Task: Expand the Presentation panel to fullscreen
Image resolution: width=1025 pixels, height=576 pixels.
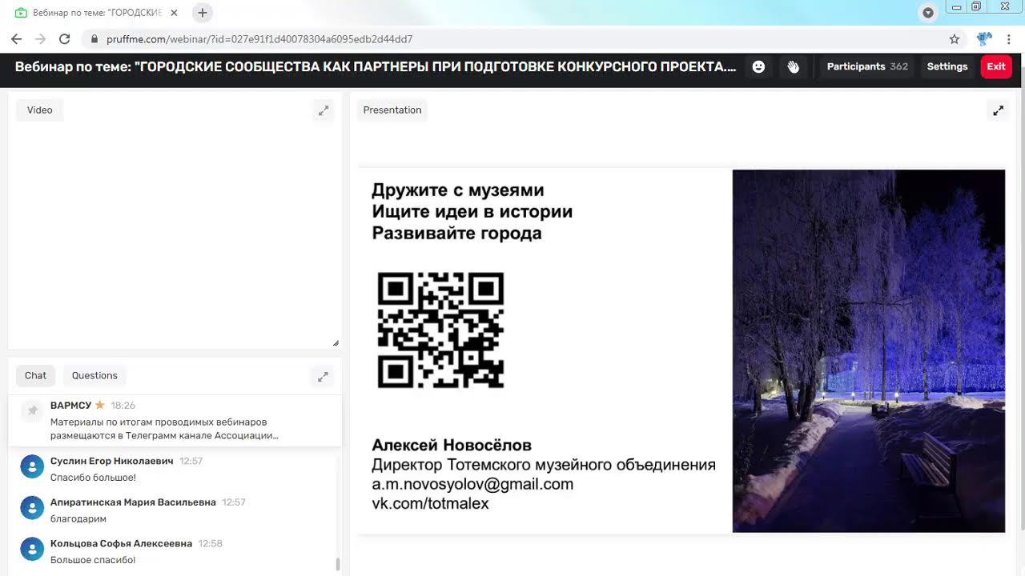Action: [x=998, y=110]
